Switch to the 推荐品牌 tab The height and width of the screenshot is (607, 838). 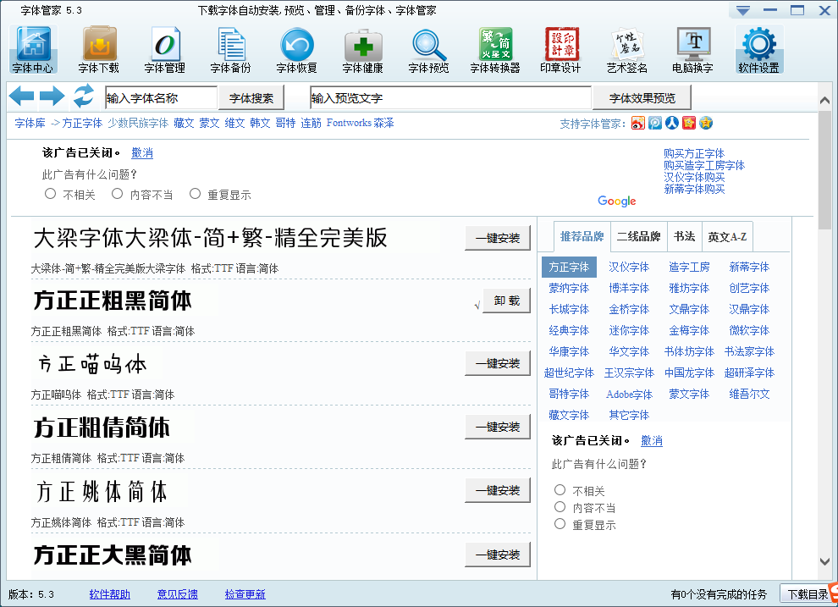click(582, 237)
